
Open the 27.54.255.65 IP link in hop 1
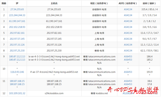coord(17,9)
